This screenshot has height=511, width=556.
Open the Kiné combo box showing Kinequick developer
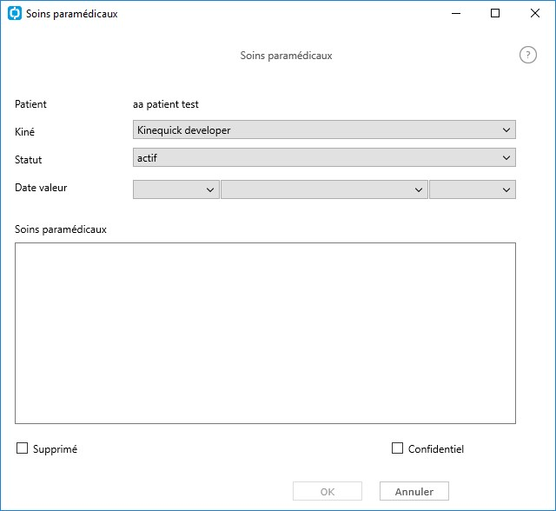point(324,129)
